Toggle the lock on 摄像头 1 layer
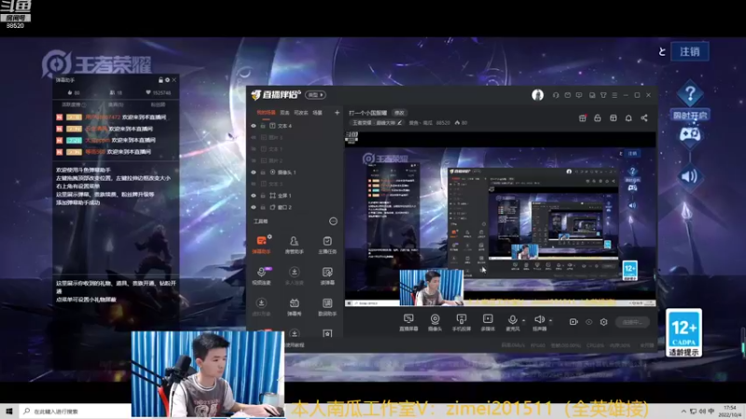 (263, 172)
